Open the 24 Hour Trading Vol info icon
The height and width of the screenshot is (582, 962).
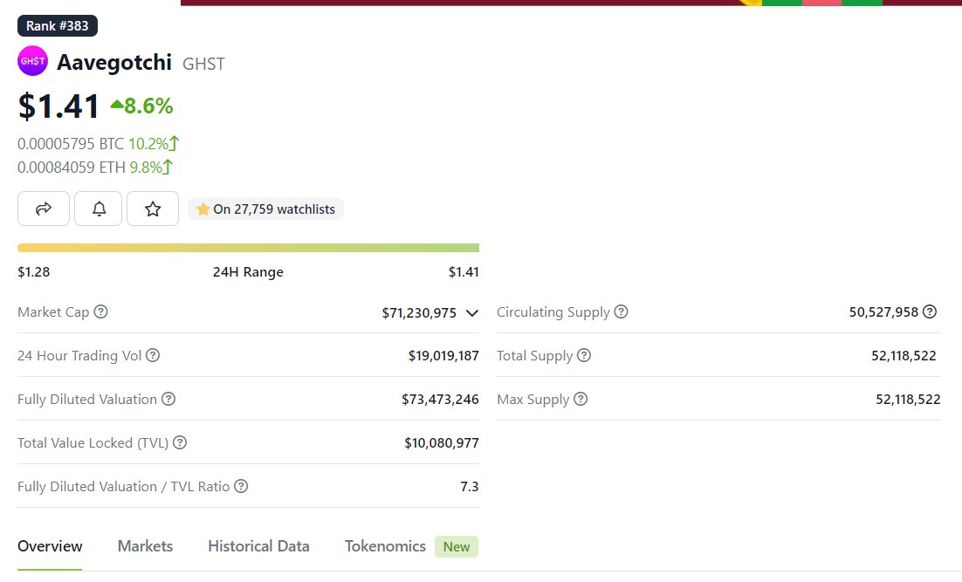point(153,355)
